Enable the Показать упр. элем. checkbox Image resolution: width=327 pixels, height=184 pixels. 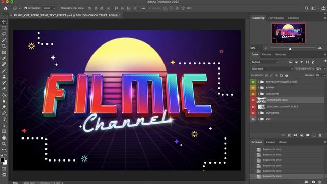click(59, 8)
